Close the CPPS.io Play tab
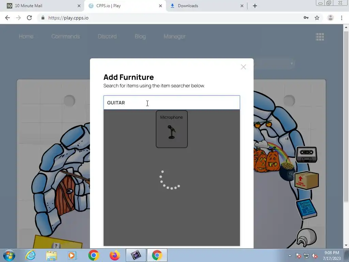 tap(161, 6)
